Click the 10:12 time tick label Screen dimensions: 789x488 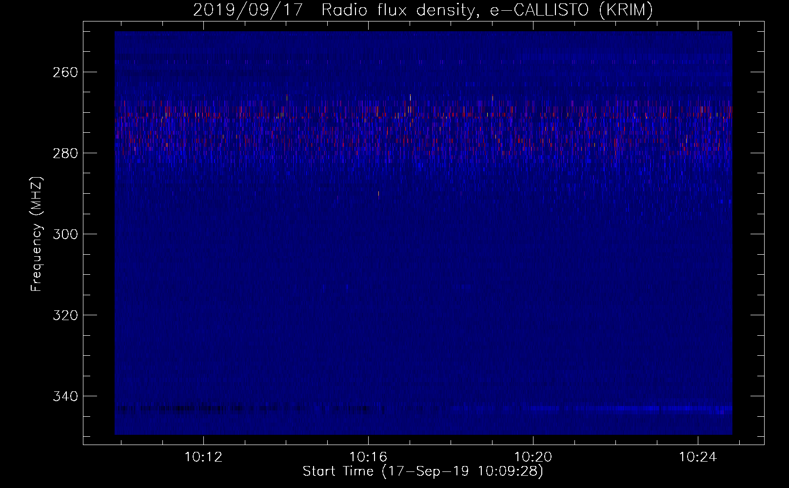(x=203, y=457)
